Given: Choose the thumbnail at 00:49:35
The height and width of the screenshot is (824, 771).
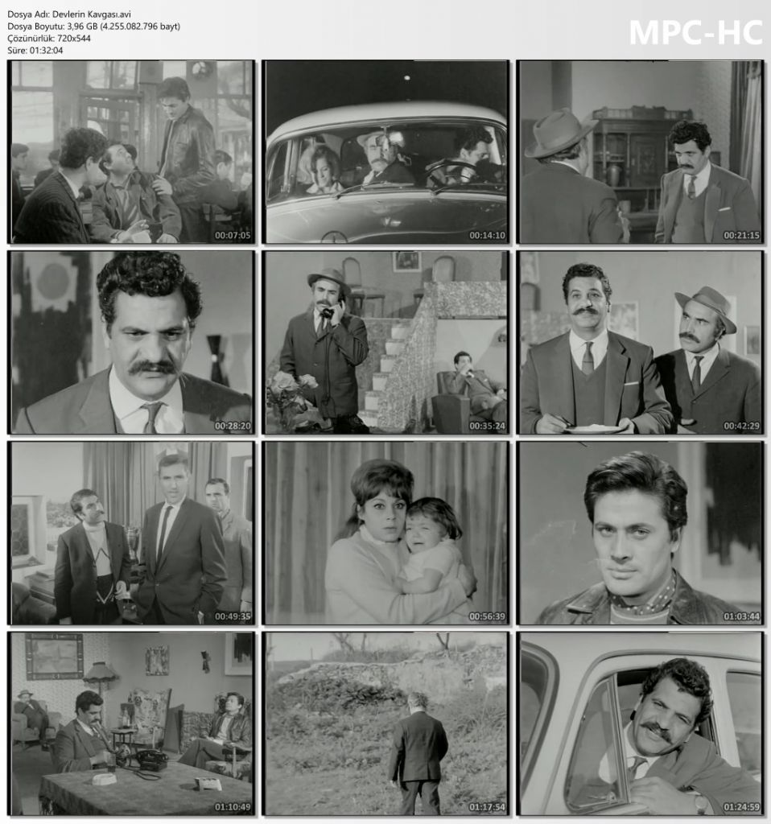Looking at the screenshot, I should 132,533.
